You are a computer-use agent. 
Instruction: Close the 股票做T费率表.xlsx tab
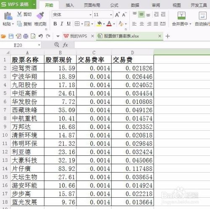pyautogui.click(x=160, y=36)
